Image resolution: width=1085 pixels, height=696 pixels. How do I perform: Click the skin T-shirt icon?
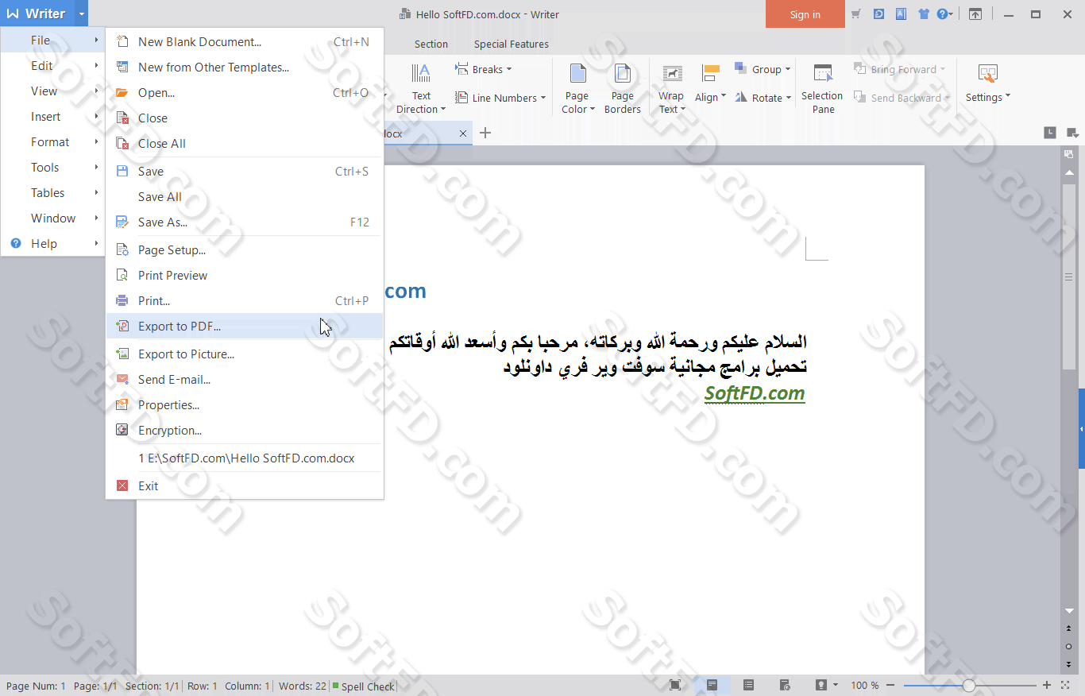coord(924,14)
